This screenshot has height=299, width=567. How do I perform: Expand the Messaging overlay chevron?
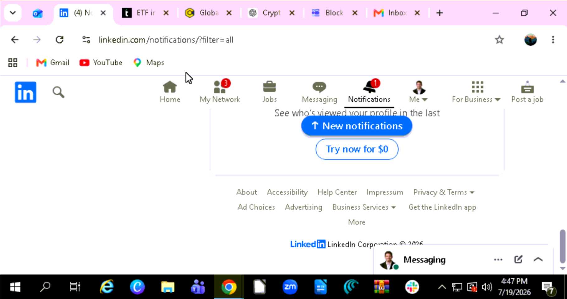click(x=538, y=259)
